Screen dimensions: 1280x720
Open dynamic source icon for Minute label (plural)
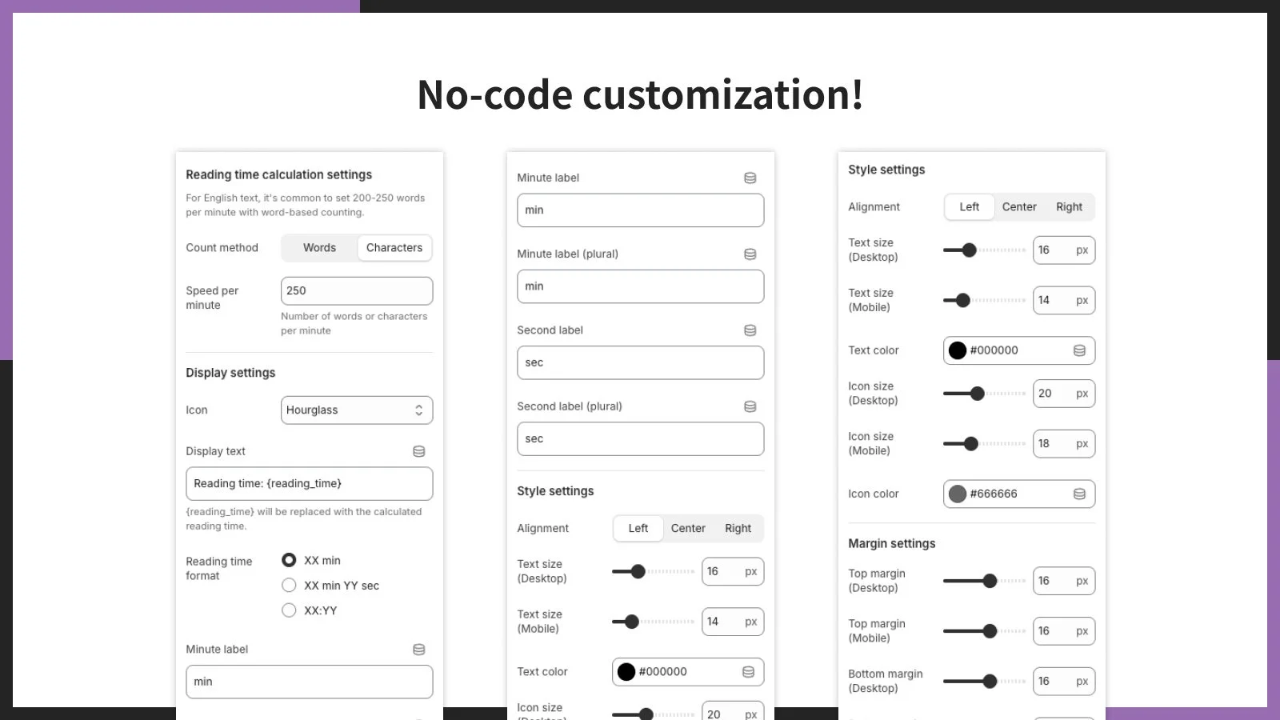pos(750,254)
